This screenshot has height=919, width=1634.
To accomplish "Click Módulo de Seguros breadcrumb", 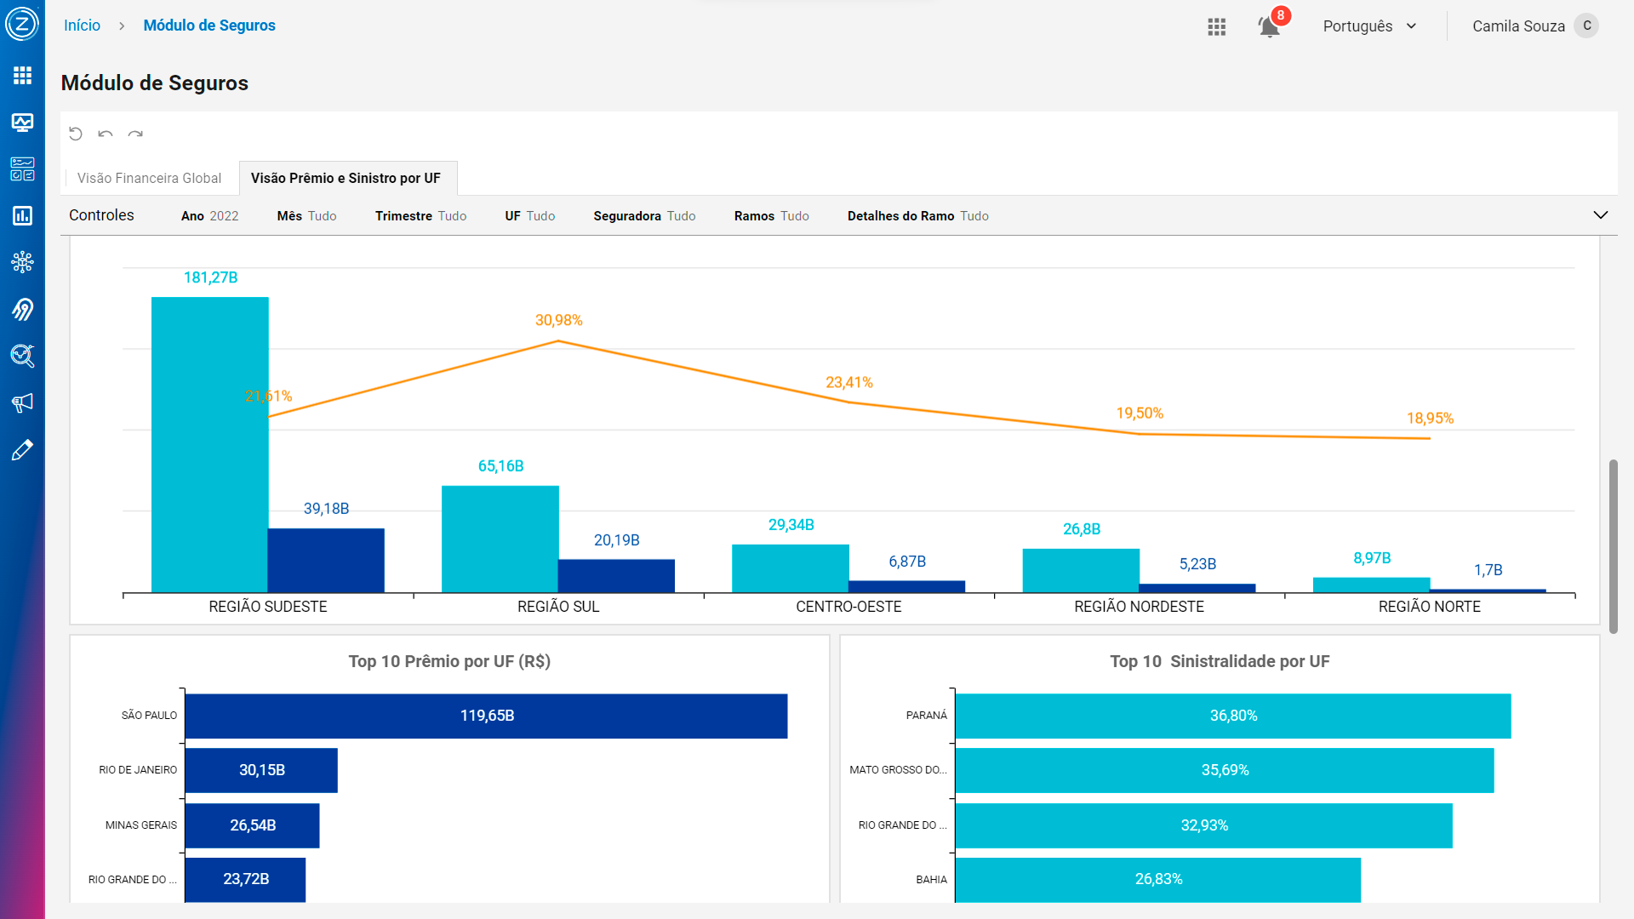I will point(209,26).
